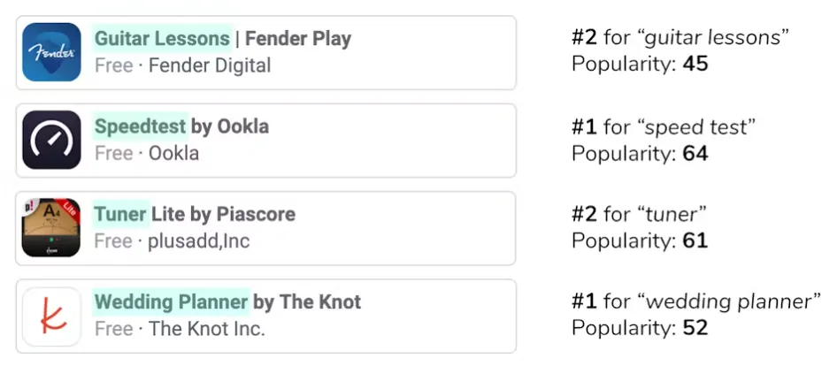The height and width of the screenshot is (366, 837).
Task: Select the Tuner Lite by Piascore title
Action: pos(195,215)
